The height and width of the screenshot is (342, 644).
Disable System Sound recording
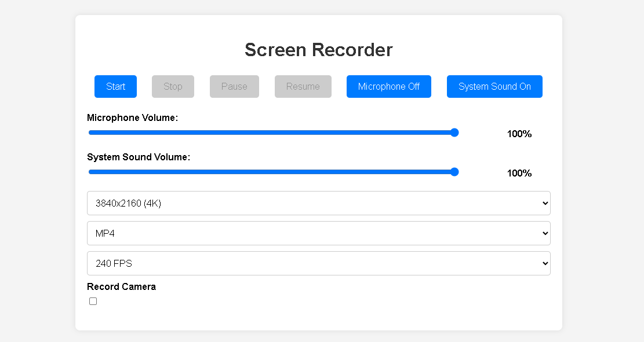[x=494, y=86]
